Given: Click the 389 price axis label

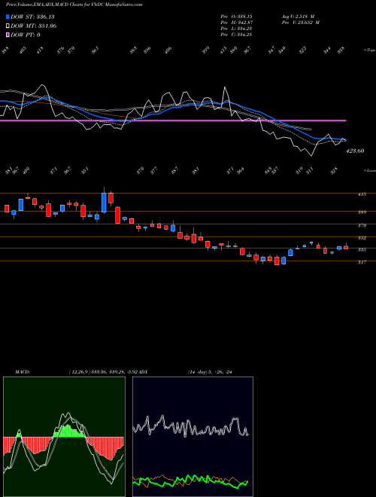Looking at the screenshot, I should click(x=362, y=212).
